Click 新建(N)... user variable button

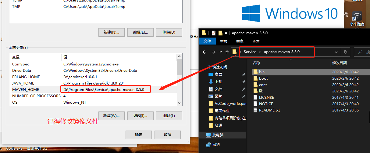pos(111,32)
